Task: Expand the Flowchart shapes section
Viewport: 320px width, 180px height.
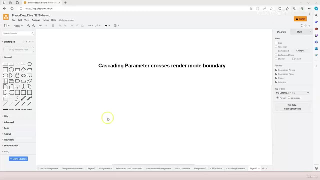Action: pyautogui.click(x=9, y=140)
